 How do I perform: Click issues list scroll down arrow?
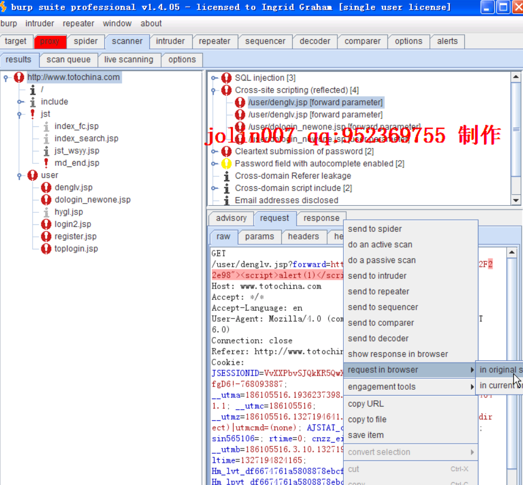coord(516,200)
